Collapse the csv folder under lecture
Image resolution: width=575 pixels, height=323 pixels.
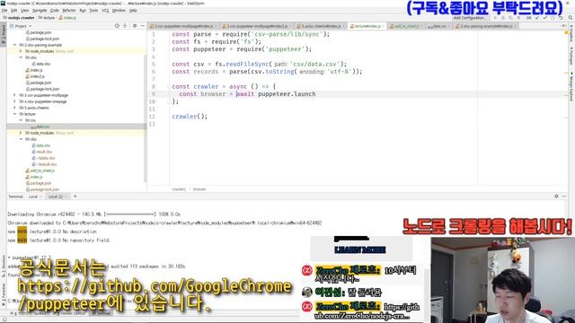tap(21, 120)
